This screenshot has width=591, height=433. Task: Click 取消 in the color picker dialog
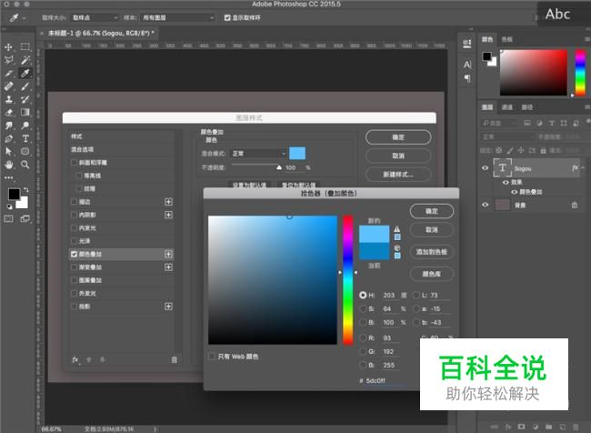click(x=432, y=230)
